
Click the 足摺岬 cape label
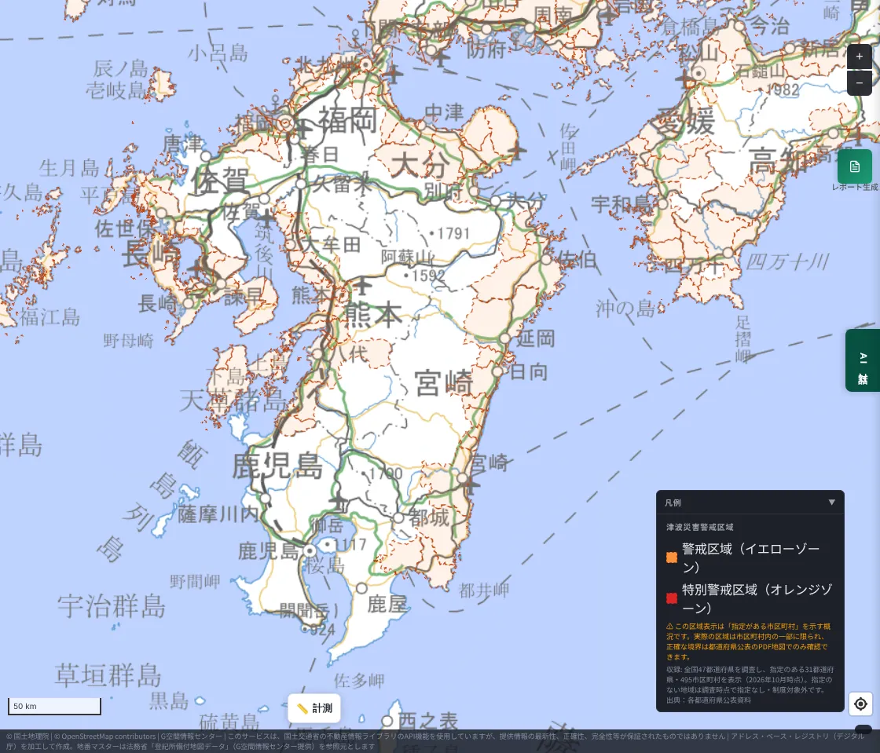(x=743, y=338)
